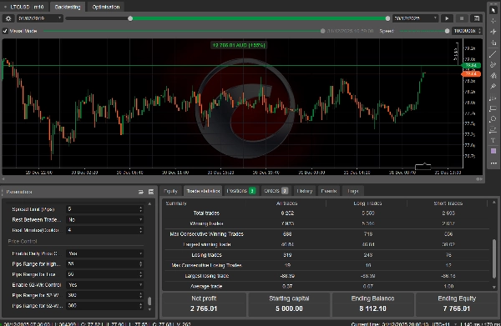Image resolution: width=501 pixels, height=326 pixels.
Task: Click the parameters panel scrollbar thumb
Action: pyautogui.click(x=149, y=301)
